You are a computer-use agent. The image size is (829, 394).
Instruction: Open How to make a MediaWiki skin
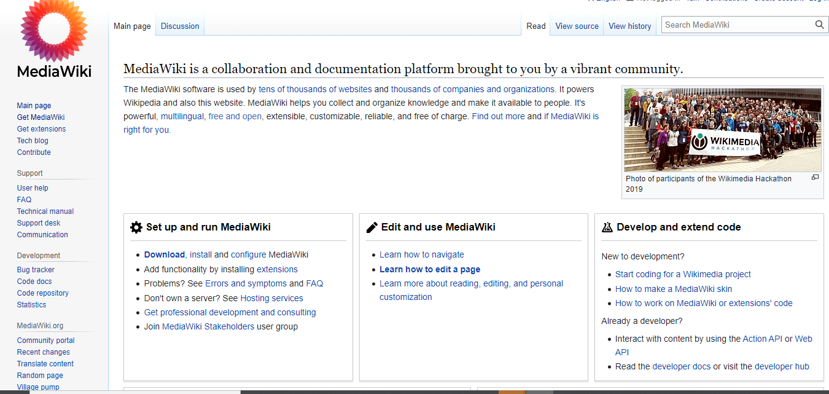click(x=674, y=289)
